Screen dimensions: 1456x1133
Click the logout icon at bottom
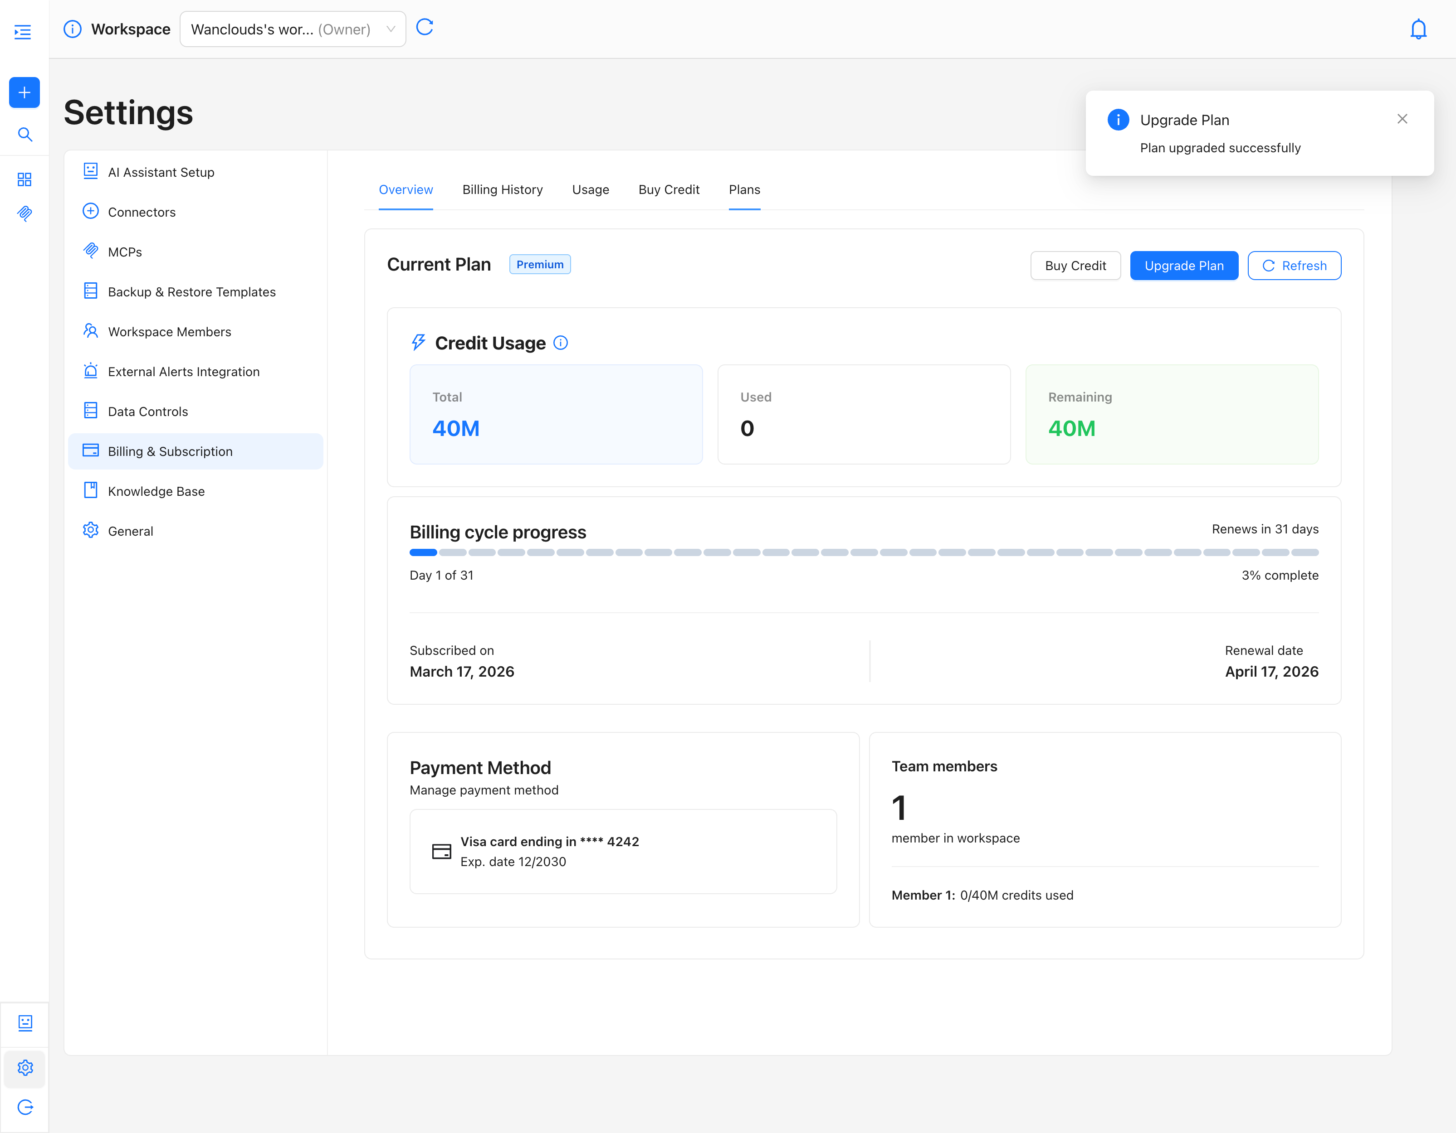tap(25, 1107)
